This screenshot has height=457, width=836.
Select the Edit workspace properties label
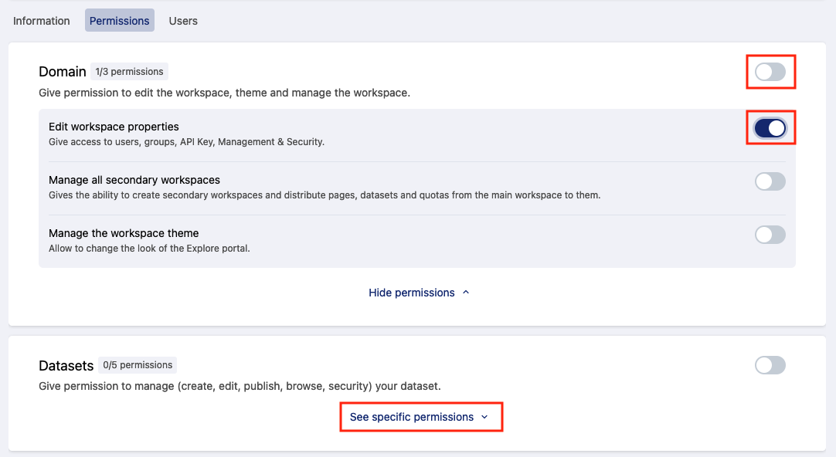(x=114, y=127)
